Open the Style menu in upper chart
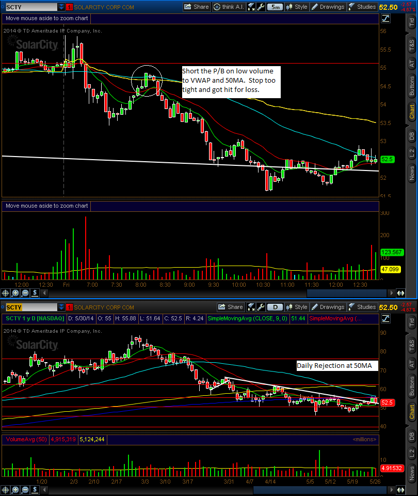Image resolution: width=418 pixels, height=496 pixels. pos(297,7)
